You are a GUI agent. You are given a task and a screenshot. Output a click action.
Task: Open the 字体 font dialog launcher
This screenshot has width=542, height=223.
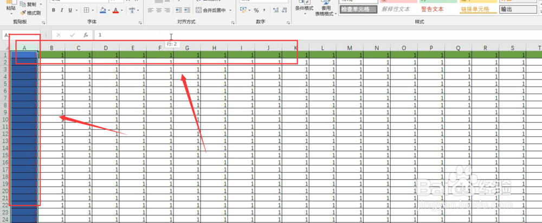click(x=140, y=22)
